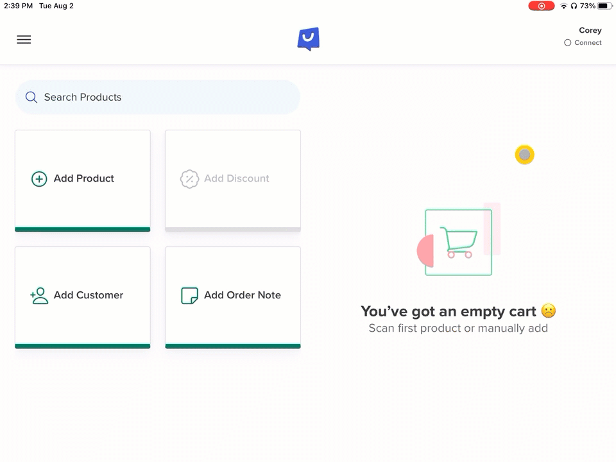Click the person-plus icon on Add Customer
The height and width of the screenshot is (462, 616).
(x=39, y=296)
